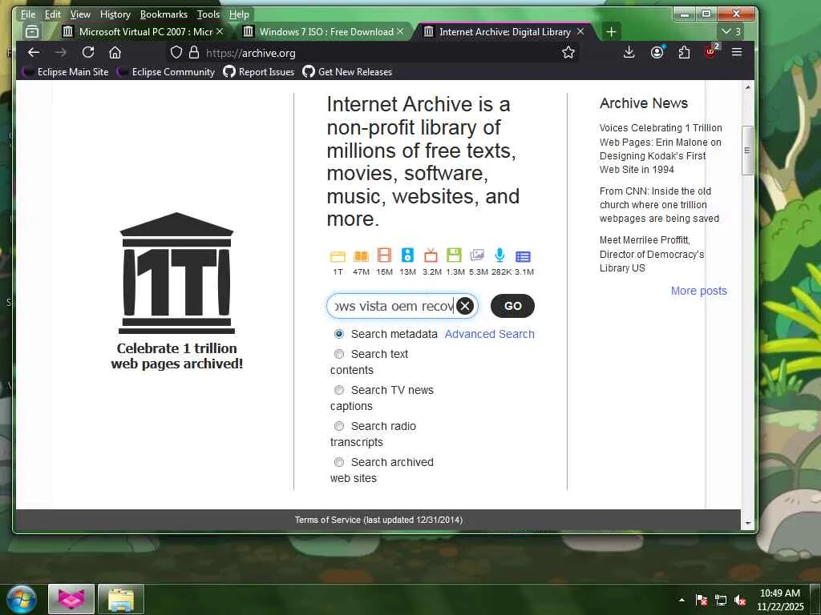The width and height of the screenshot is (821, 615).
Task: Open Report Issues bookmark
Action: point(259,71)
